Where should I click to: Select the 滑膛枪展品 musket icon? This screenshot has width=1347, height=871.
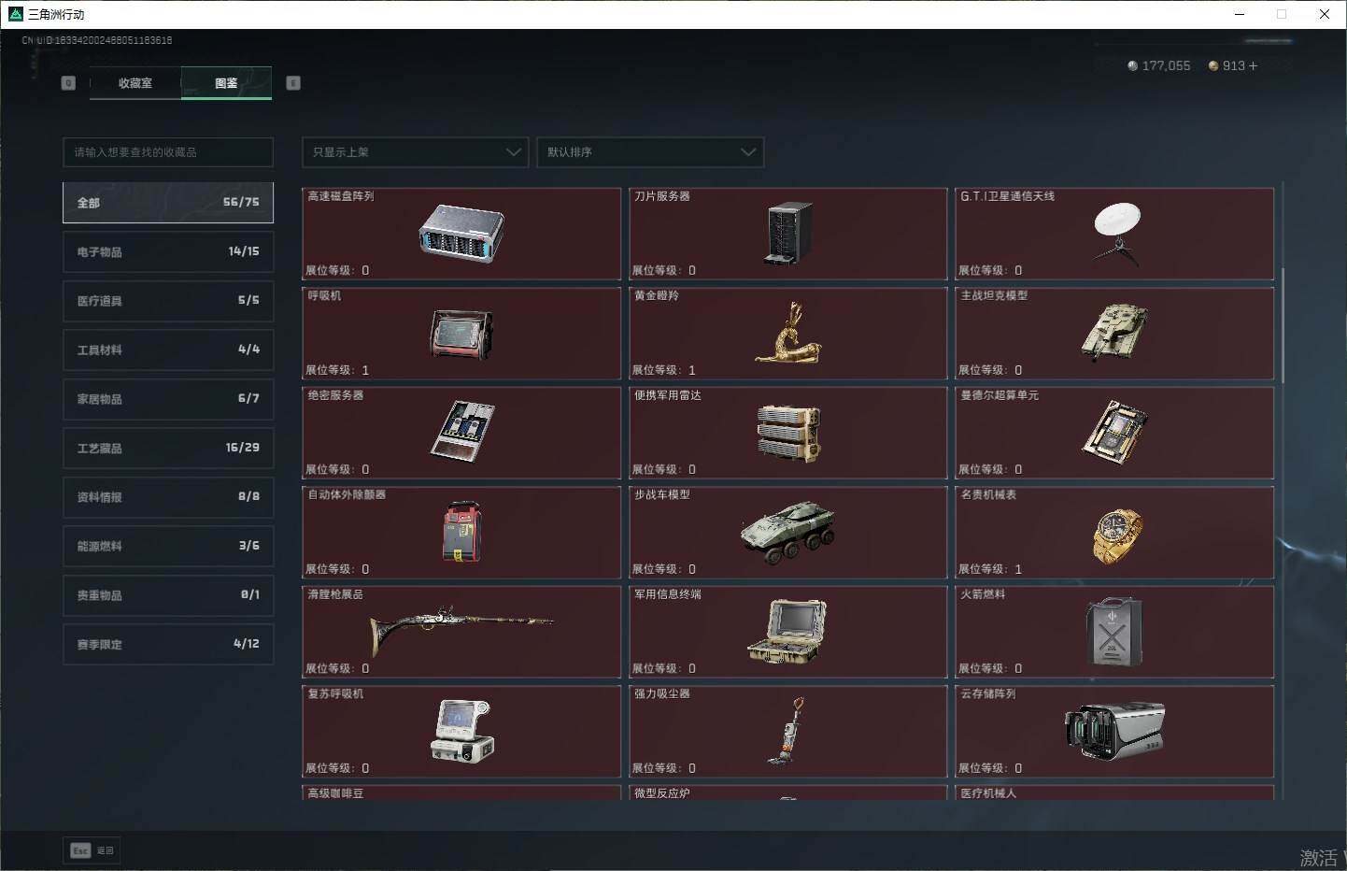point(461,628)
